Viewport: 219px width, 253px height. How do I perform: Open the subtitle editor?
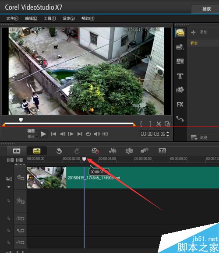(162, 151)
